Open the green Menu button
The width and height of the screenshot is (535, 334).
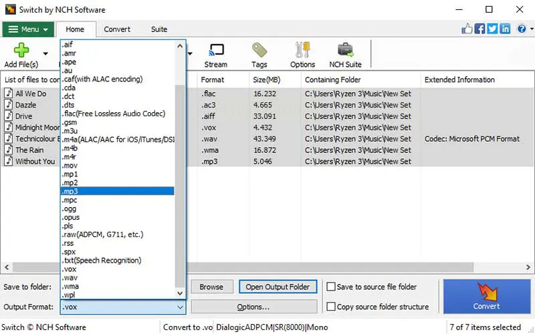28,29
